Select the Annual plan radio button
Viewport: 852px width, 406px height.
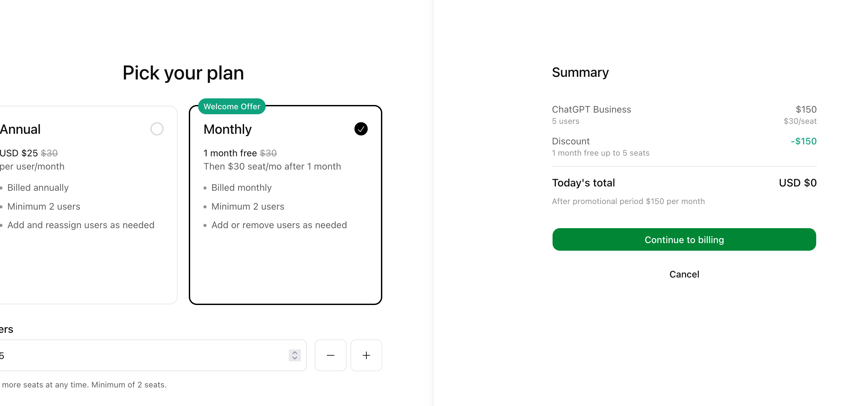(x=157, y=129)
